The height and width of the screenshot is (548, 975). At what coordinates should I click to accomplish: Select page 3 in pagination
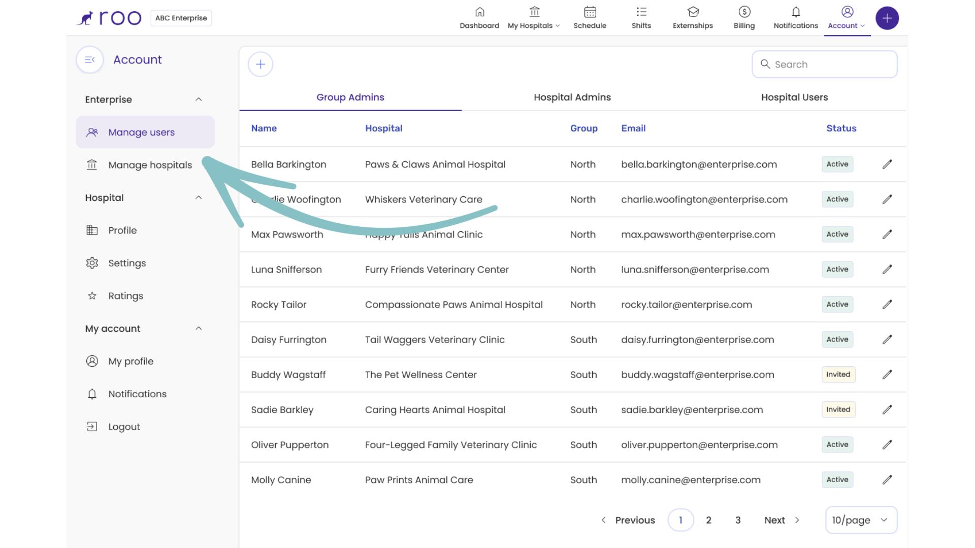click(738, 520)
